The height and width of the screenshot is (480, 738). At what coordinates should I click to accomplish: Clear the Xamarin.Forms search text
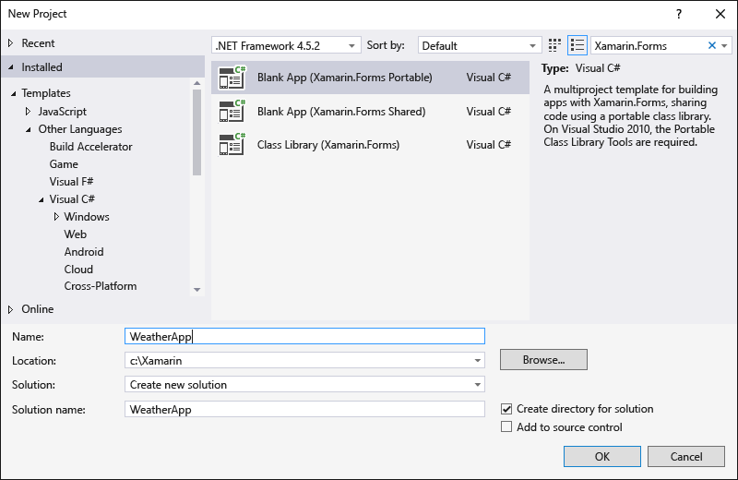pyautogui.click(x=711, y=45)
